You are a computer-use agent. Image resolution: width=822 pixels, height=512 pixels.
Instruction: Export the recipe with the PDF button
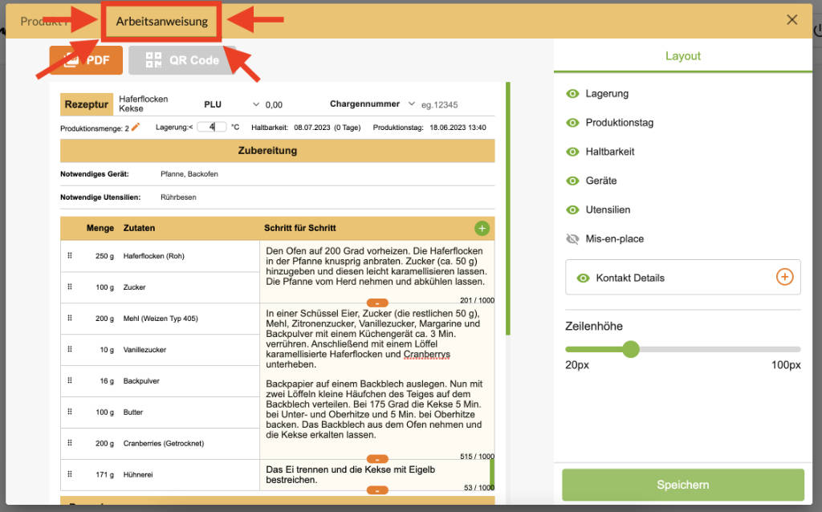pos(86,60)
